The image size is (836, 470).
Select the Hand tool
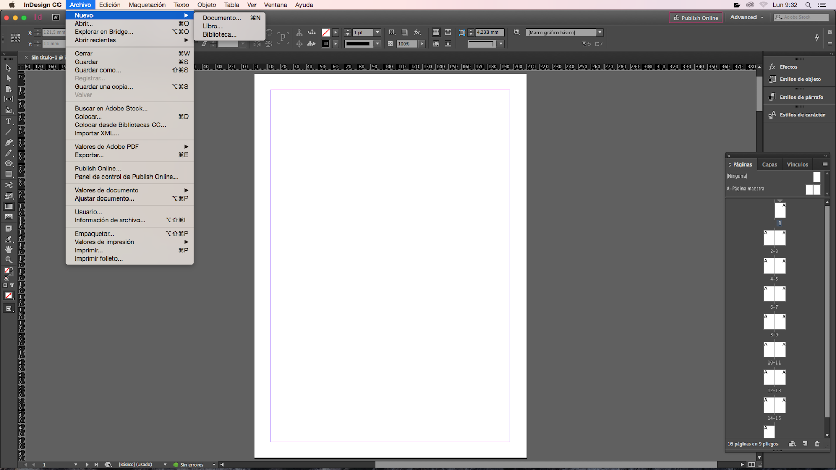8,249
